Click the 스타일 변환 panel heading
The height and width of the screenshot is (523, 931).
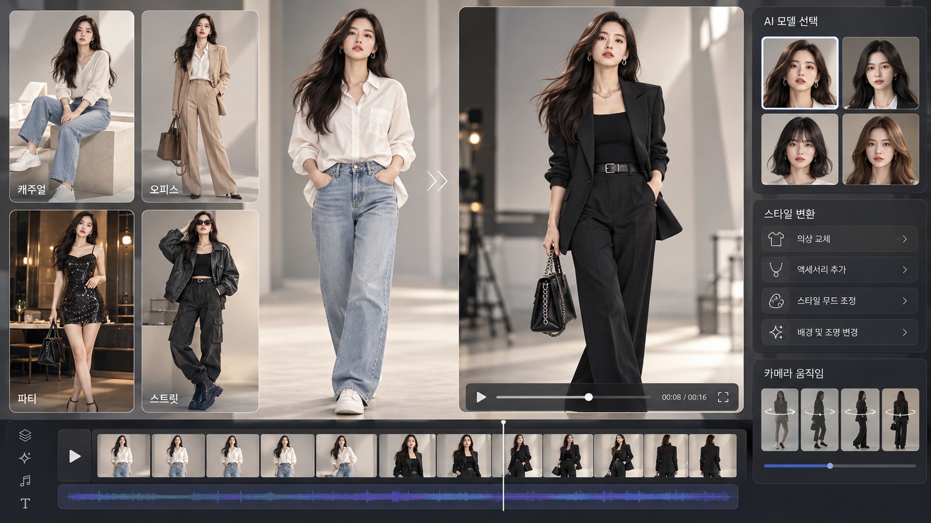(789, 214)
